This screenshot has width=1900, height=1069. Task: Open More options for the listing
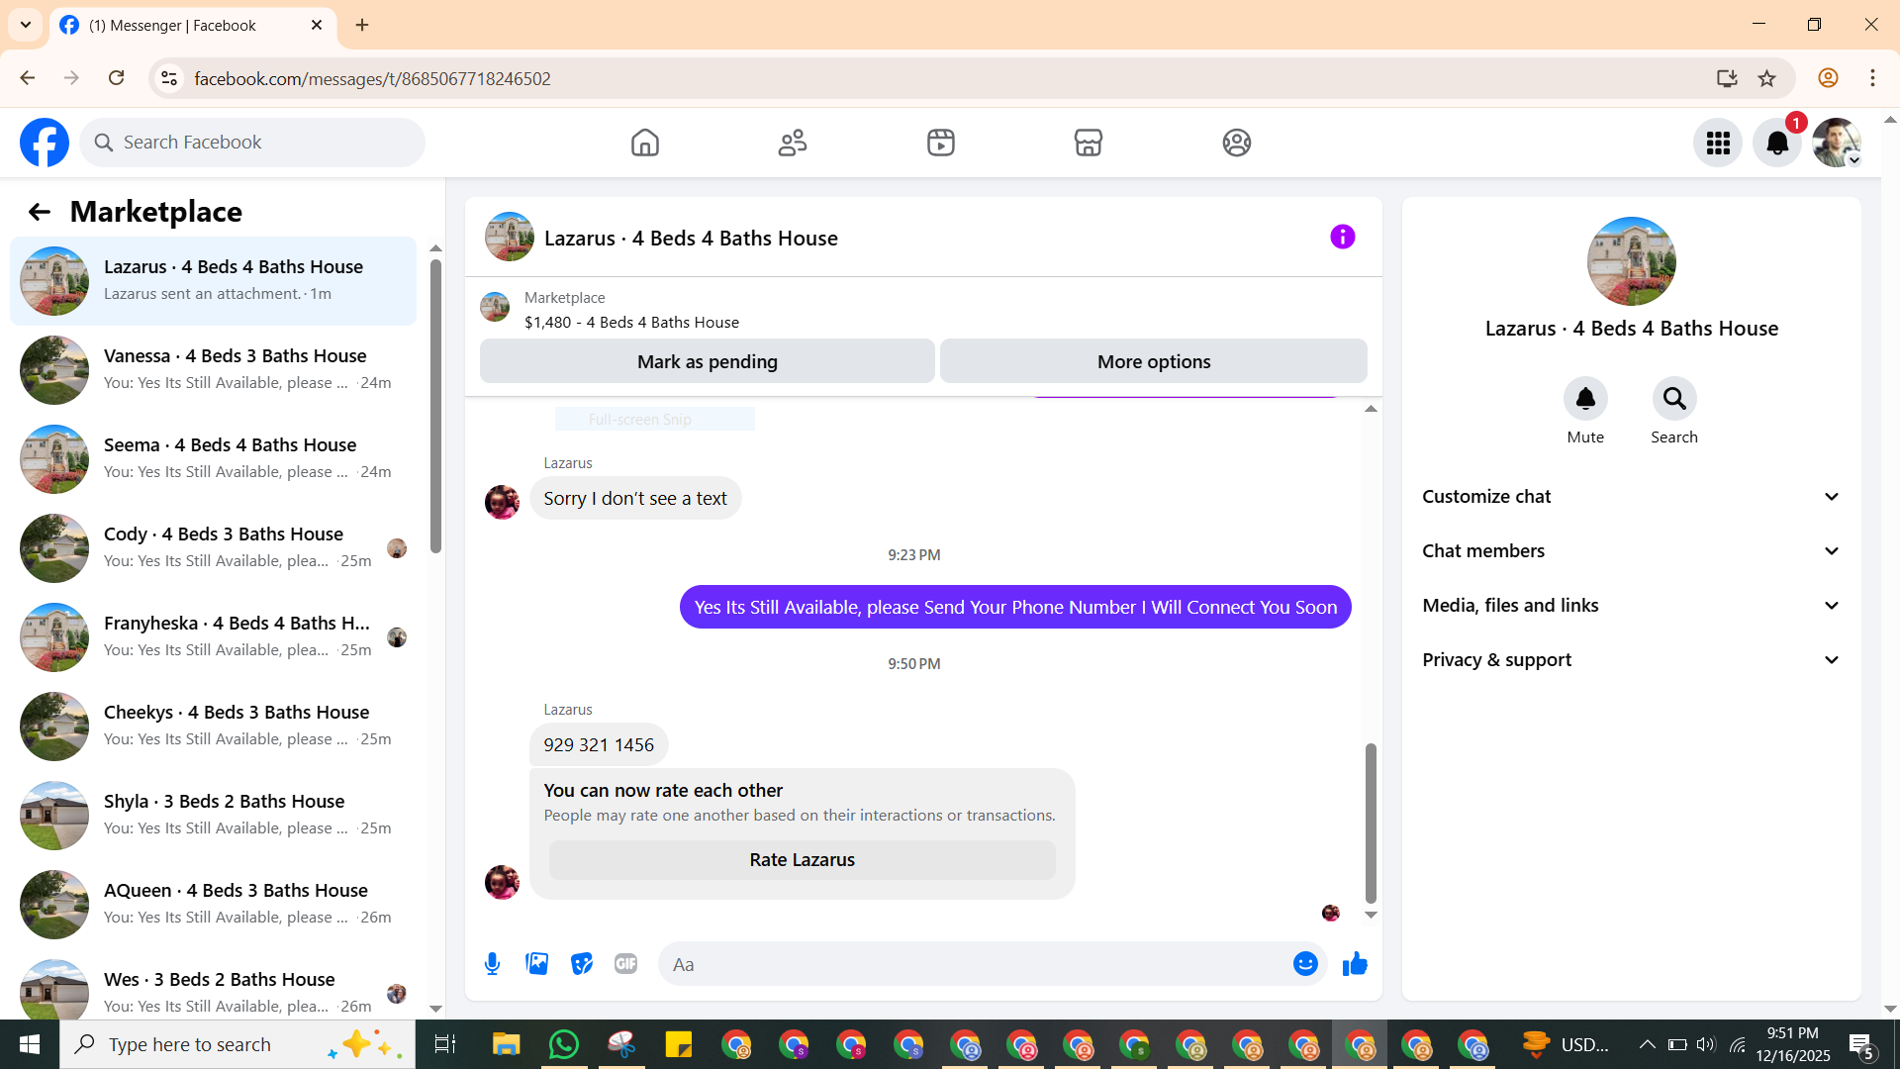1154,361
